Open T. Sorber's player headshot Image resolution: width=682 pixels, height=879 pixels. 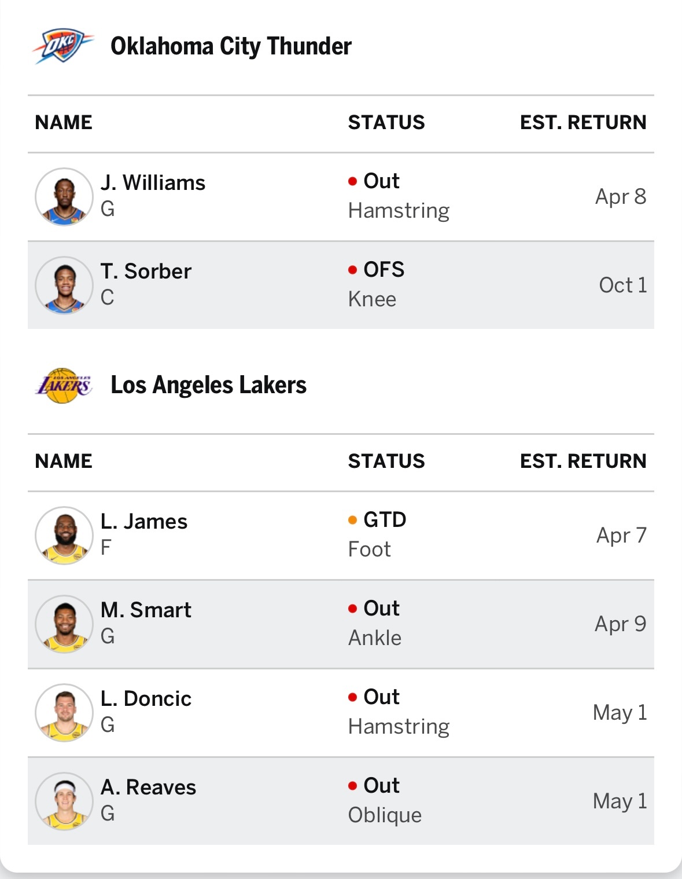click(64, 285)
